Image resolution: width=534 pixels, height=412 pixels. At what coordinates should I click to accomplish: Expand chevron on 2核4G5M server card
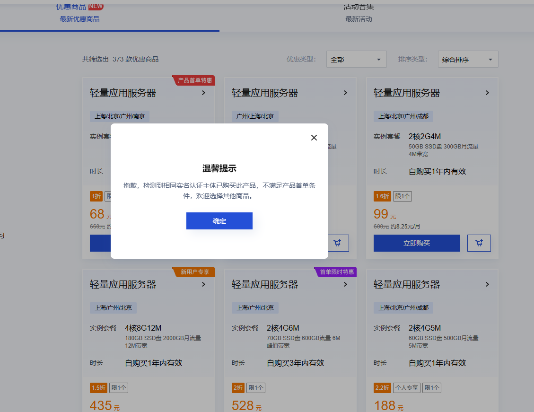point(487,284)
